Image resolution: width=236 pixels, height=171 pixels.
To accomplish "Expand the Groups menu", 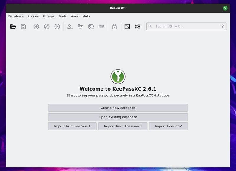I will coord(49,16).
